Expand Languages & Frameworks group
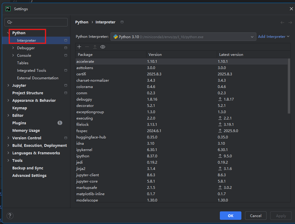295x224 pixels. coord(8,153)
